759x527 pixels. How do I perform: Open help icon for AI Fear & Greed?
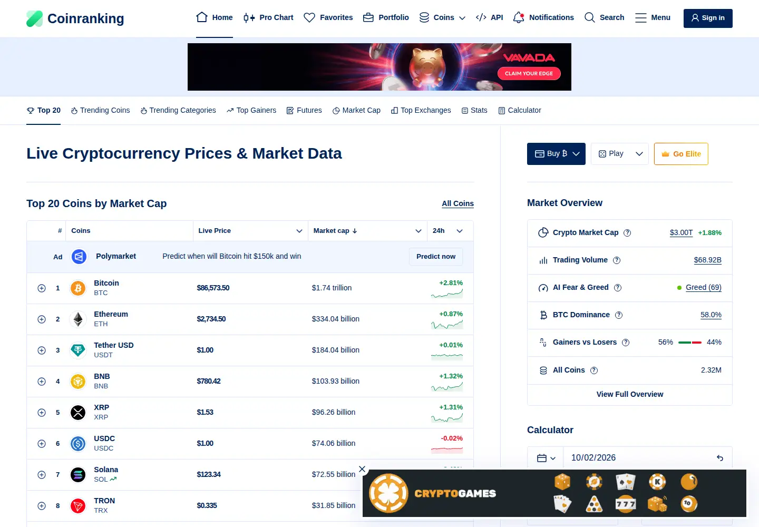[x=618, y=288]
